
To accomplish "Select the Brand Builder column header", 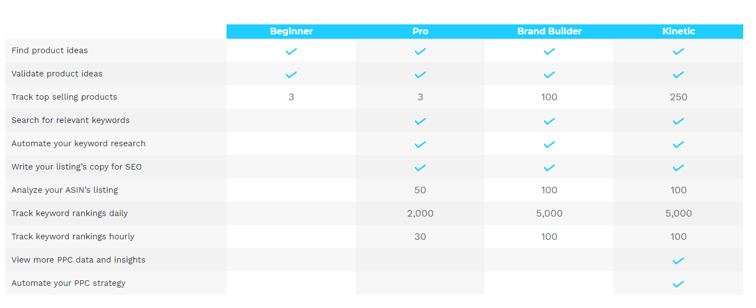I will [x=549, y=32].
